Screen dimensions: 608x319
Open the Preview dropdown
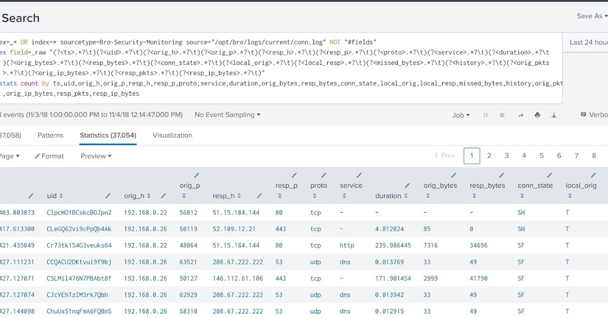(x=95, y=156)
